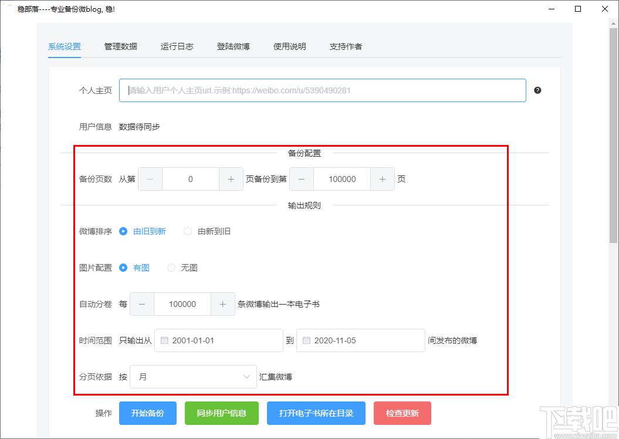The height and width of the screenshot is (439, 619).
Task: Choose 有图 image option
Action: pos(134,268)
